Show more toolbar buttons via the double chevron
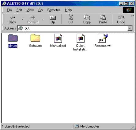 132,16
